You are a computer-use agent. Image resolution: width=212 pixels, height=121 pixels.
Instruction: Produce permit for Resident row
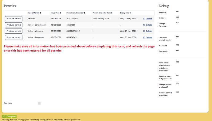click(x=14, y=19)
